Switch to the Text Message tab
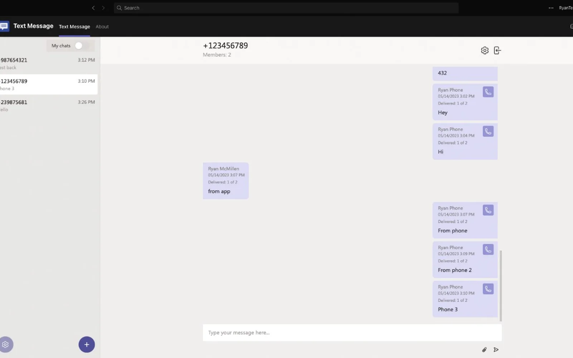573x358 pixels. (74, 26)
